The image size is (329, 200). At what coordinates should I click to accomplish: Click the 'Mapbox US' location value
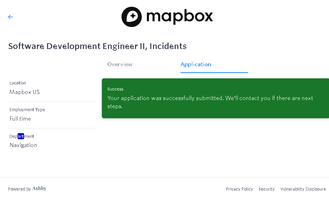[x=24, y=92]
